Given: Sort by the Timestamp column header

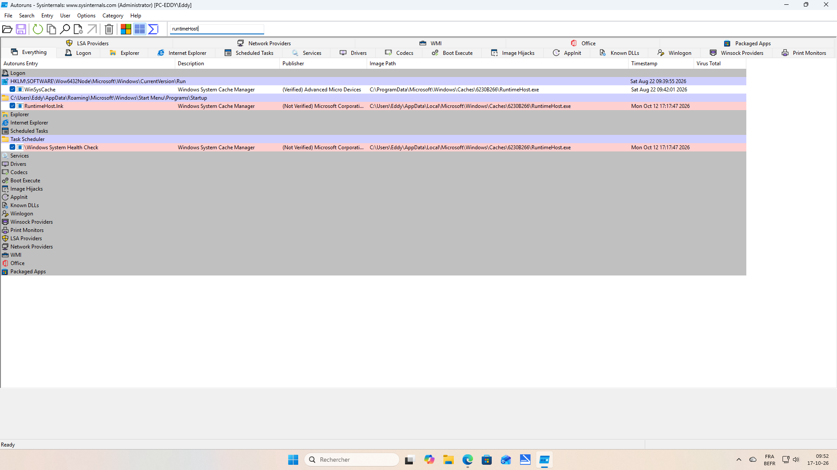Looking at the screenshot, I should (x=661, y=64).
